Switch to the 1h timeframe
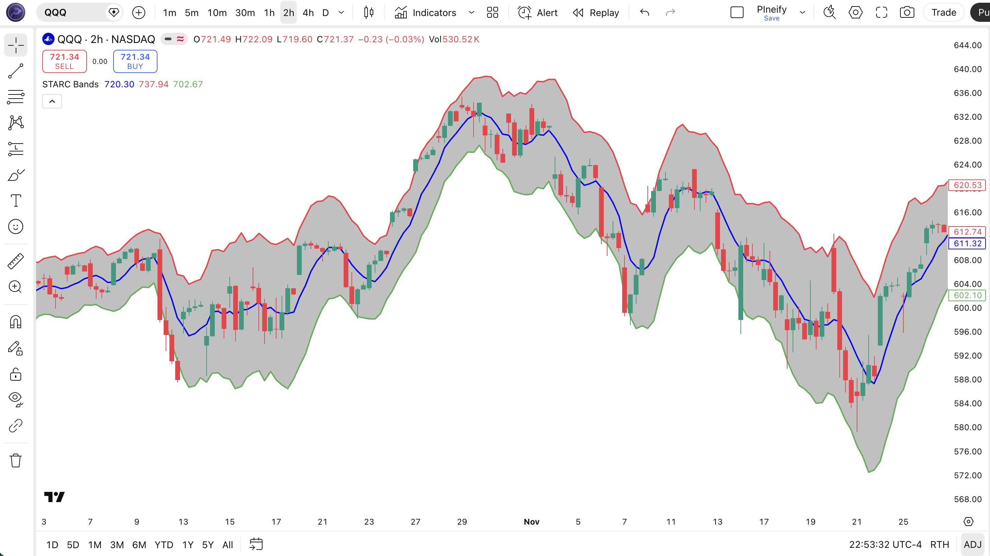Viewport: 990px width, 556px height. (269, 13)
